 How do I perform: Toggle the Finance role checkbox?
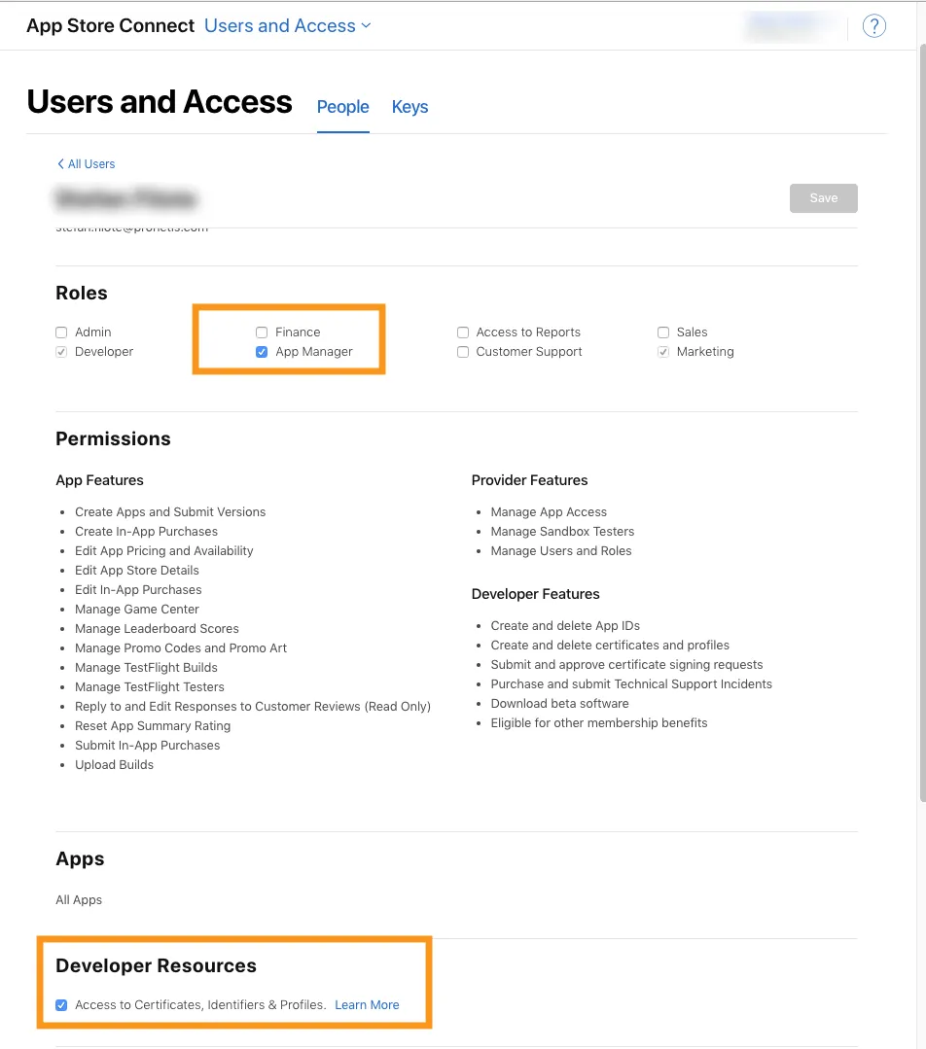262,332
